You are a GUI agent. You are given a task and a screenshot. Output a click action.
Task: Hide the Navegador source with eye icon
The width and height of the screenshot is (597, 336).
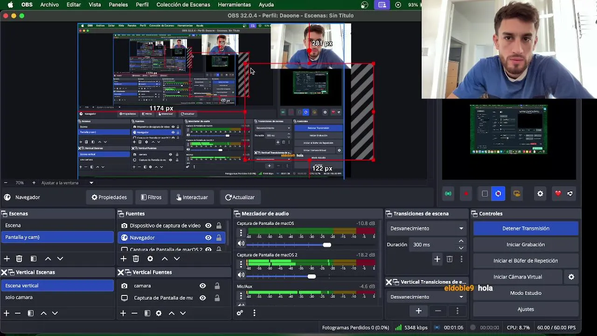pyautogui.click(x=208, y=238)
